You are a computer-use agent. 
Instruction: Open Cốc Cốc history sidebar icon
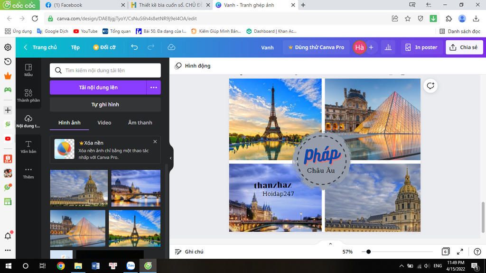[x=8, y=61]
